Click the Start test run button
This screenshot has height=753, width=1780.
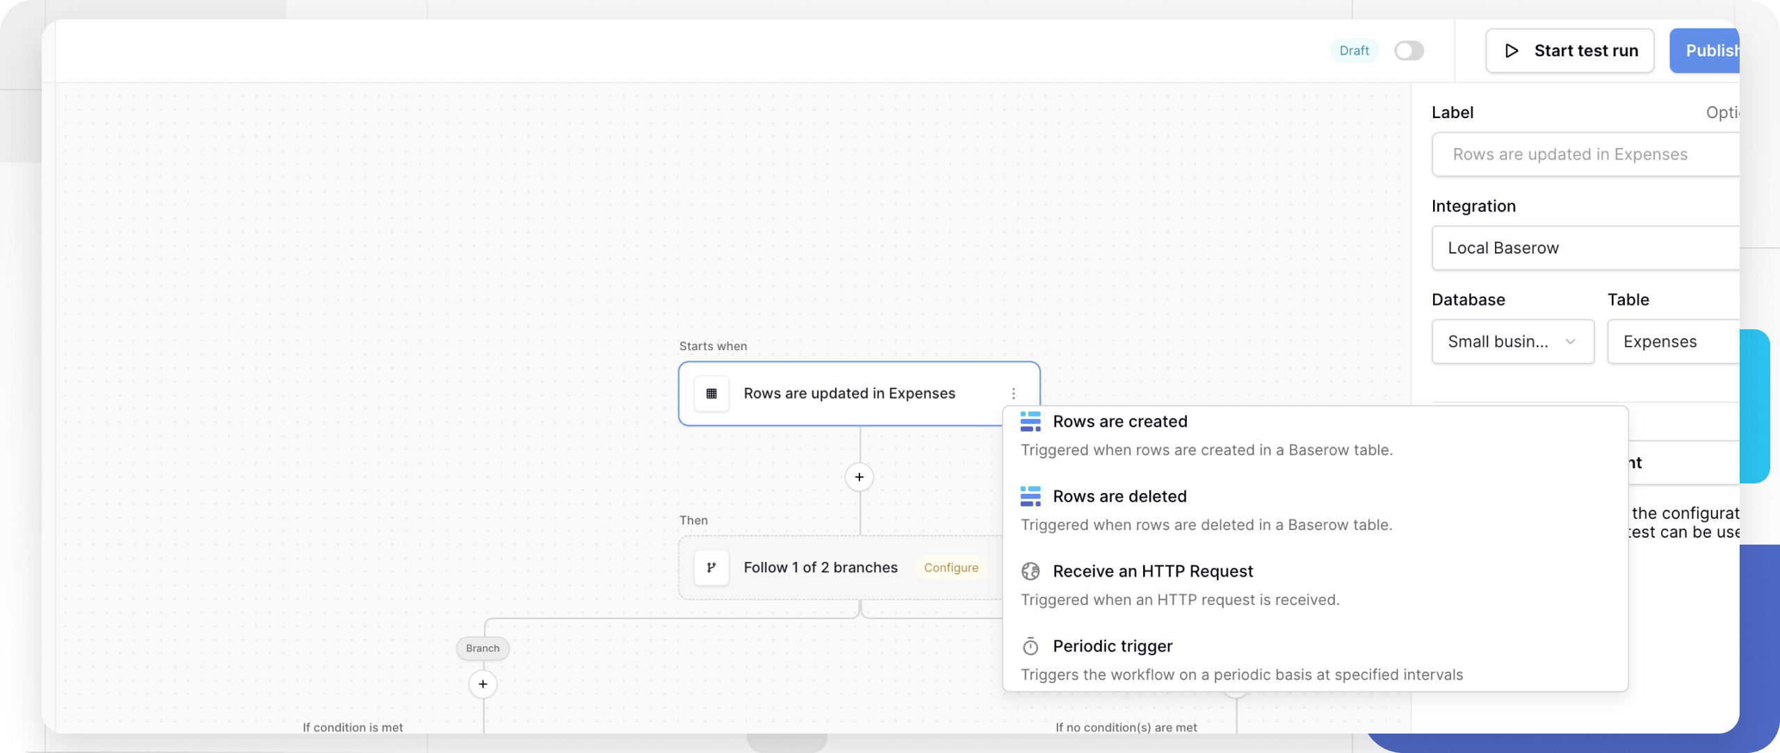point(1570,51)
